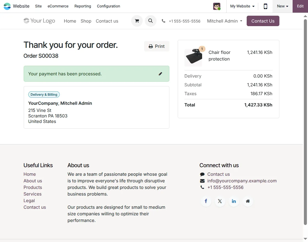The height and width of the screenshot is (242, 308).
Task: Open the Reporting menu
Action: (x=83, y=6)
